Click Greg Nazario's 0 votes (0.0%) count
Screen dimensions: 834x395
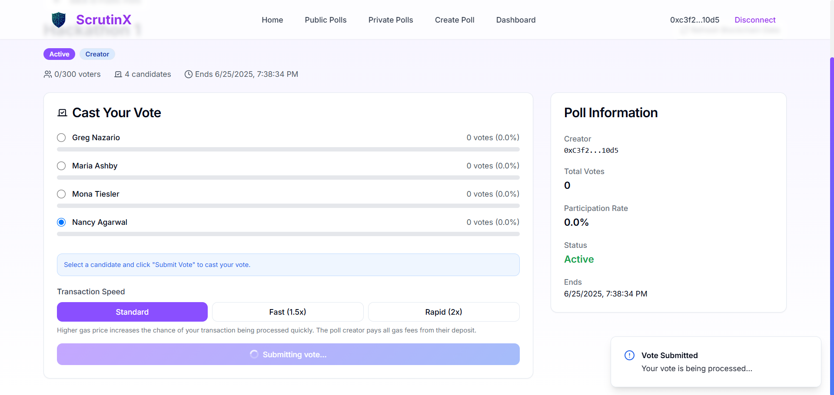[493, 138]
